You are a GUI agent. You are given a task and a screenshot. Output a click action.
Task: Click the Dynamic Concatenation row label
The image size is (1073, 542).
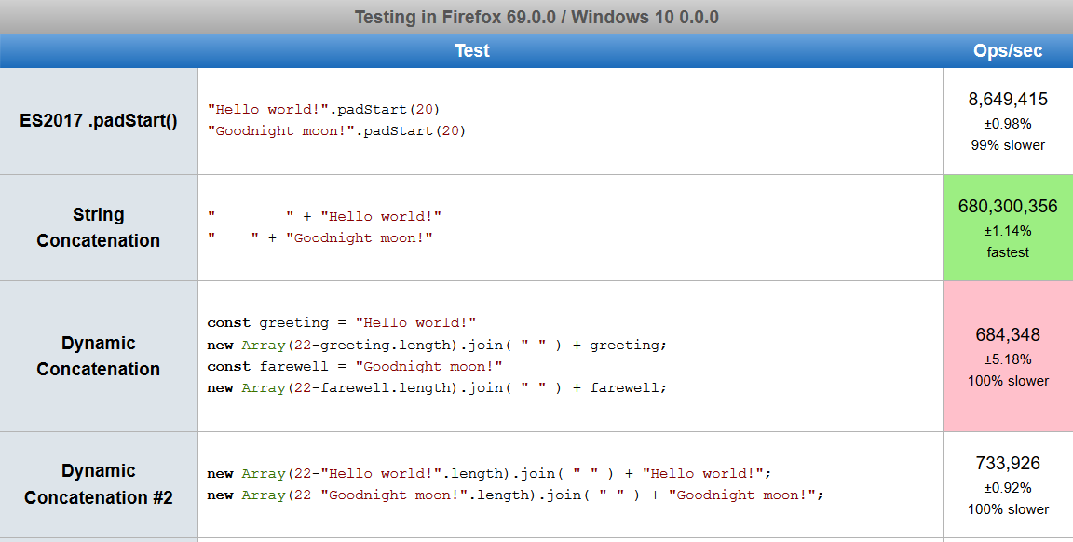pos(99,356)
